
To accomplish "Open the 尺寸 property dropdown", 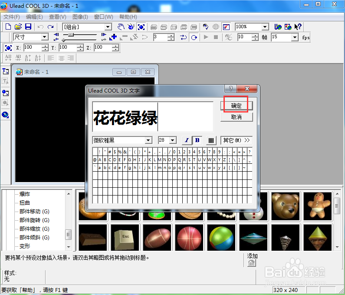I will 44,37.
